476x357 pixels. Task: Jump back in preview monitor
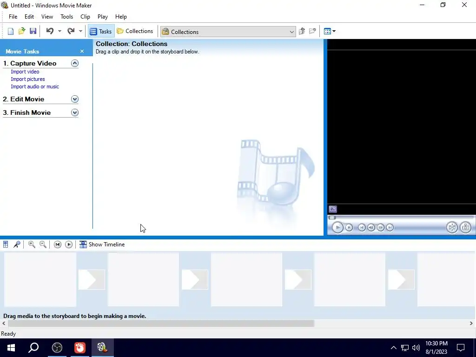click(x=362, y=227)
